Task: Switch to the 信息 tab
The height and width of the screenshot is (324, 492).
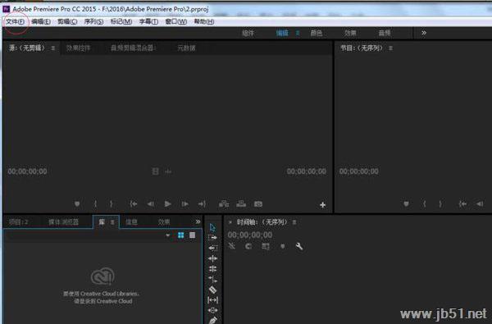Action: pos(131,222)
